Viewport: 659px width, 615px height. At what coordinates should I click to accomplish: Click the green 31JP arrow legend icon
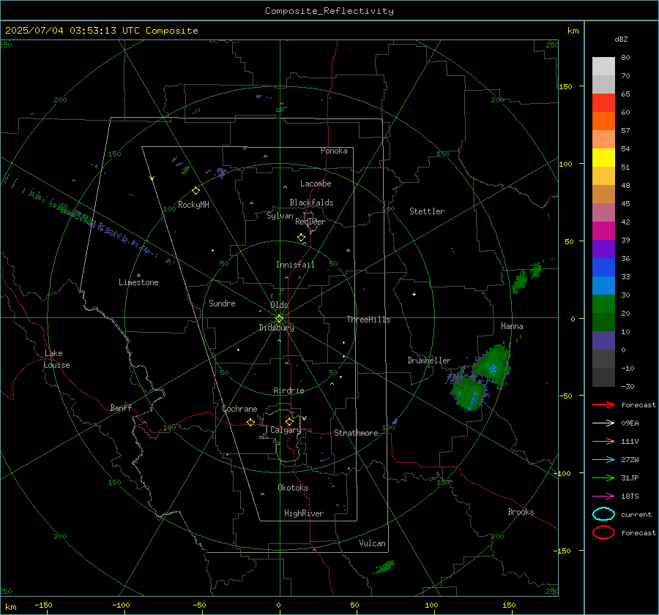click(603, 478)
